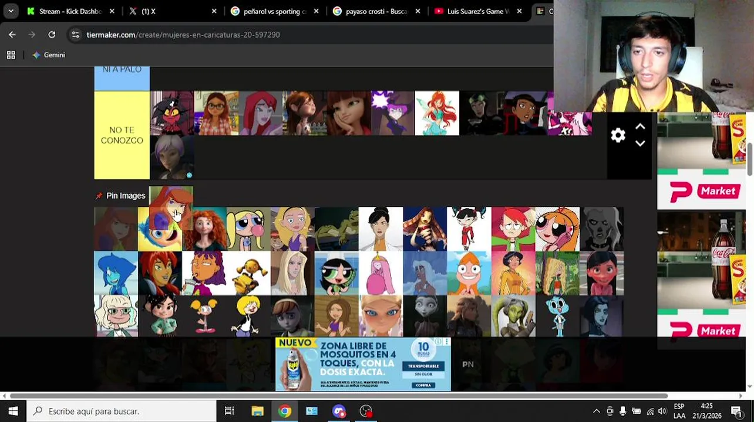Close the (1) X tab
Viewport: 754px width, 422px height.
tap(214, 11)
